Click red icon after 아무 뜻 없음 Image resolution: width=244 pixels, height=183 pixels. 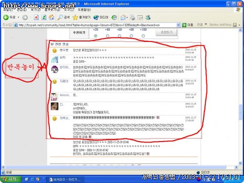[90, 137]
